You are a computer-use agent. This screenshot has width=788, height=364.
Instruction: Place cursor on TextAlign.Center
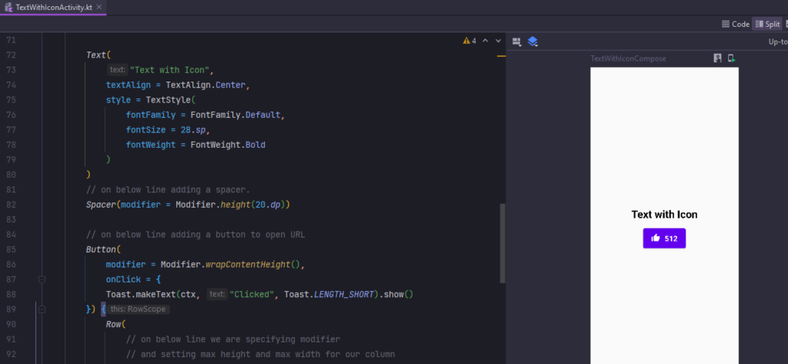[205, 85]
